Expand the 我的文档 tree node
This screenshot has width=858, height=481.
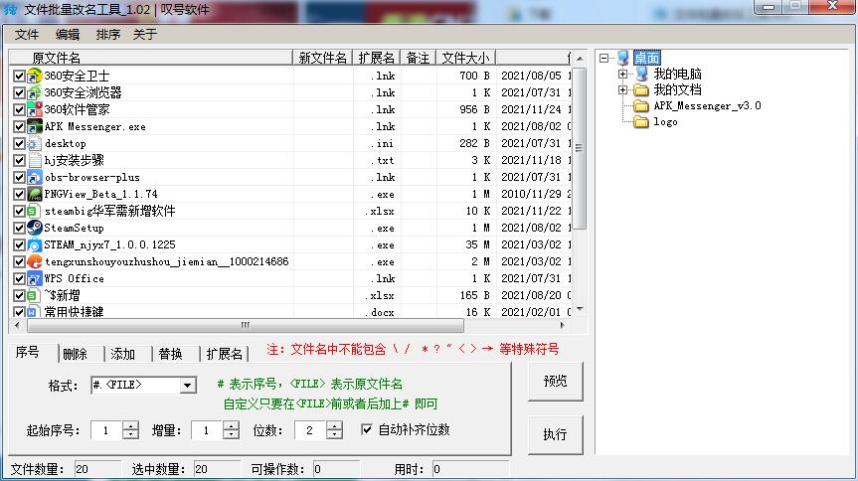[x=622, y=89]
